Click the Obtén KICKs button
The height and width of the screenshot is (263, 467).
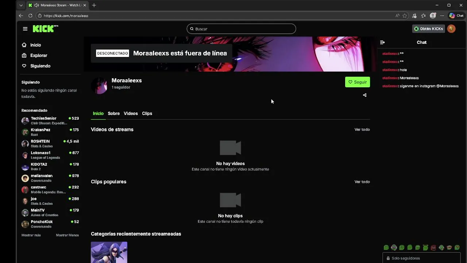coord(428,29)
